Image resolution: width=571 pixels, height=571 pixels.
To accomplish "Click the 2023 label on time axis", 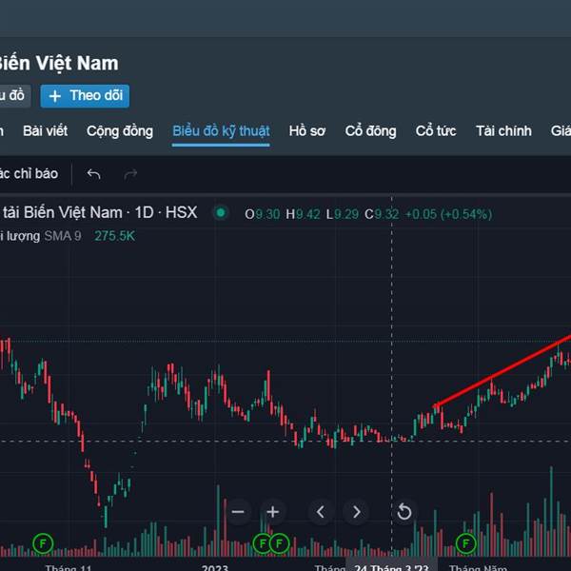I will coord(215,567).
